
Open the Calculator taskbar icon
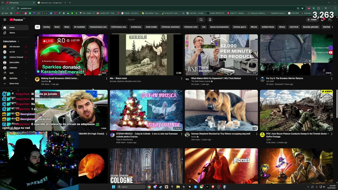click(x=224, y=187)
